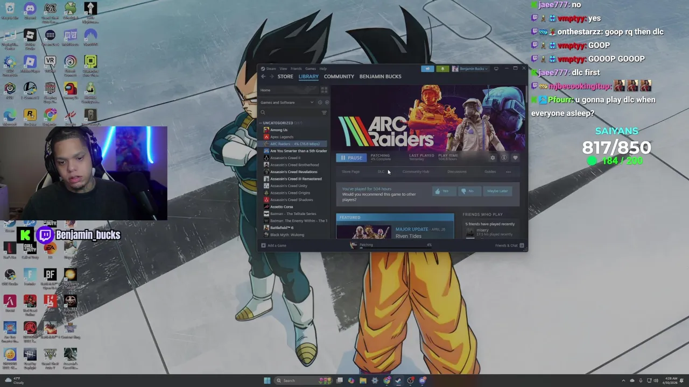Viewport: 689px width, 387px height.
Task: Toggle ready-to-play filter icon
Action: (x=327, y=102)
